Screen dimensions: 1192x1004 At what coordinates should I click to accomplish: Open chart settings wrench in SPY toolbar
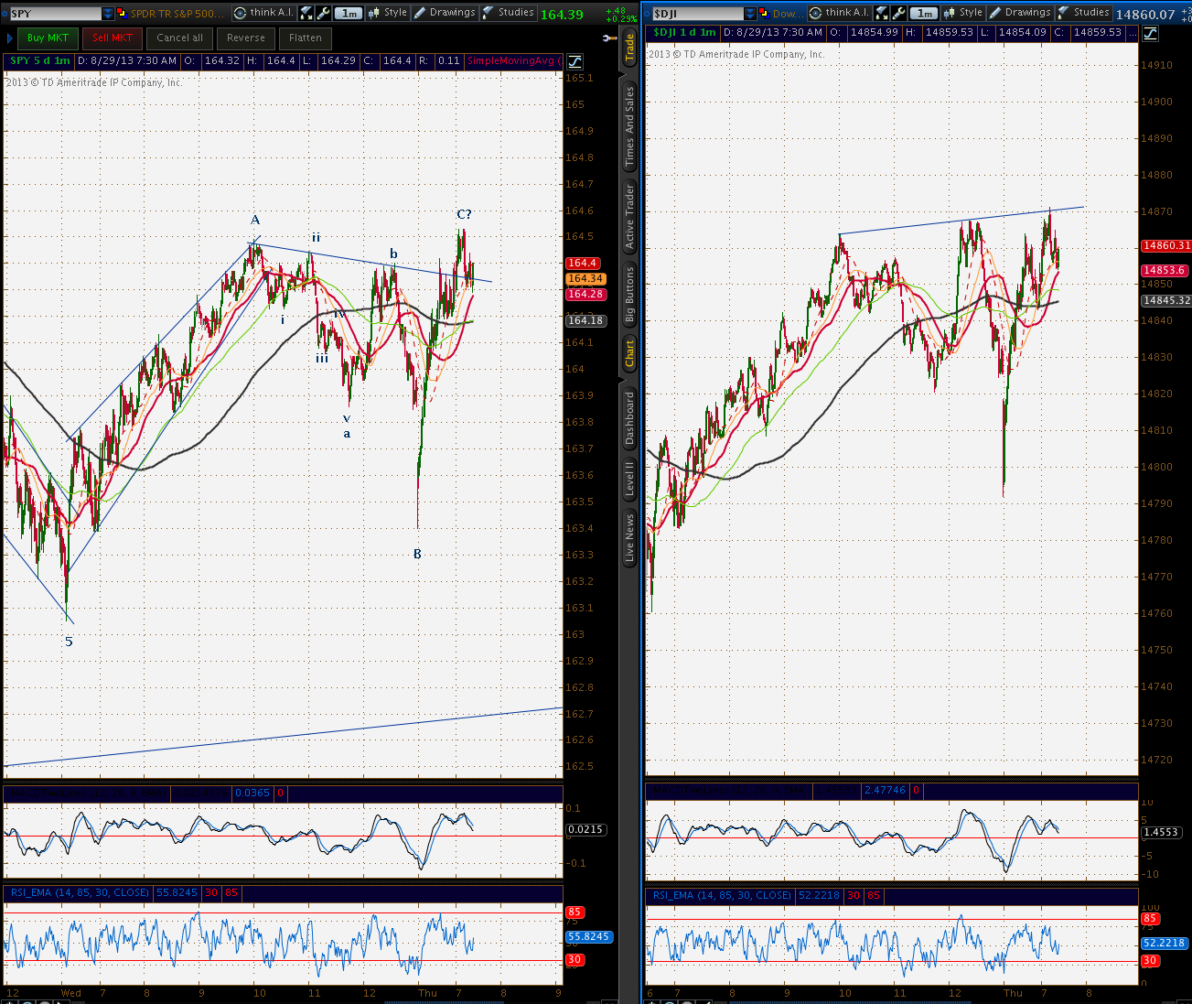(x=323, y=13)
